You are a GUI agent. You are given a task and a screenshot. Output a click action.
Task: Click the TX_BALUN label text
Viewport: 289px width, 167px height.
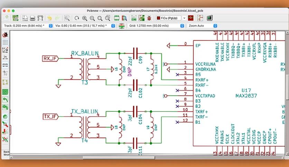point(85,111)
